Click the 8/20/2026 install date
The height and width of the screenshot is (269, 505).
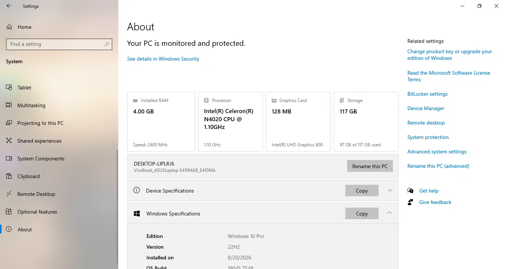[x=240, y=258]
